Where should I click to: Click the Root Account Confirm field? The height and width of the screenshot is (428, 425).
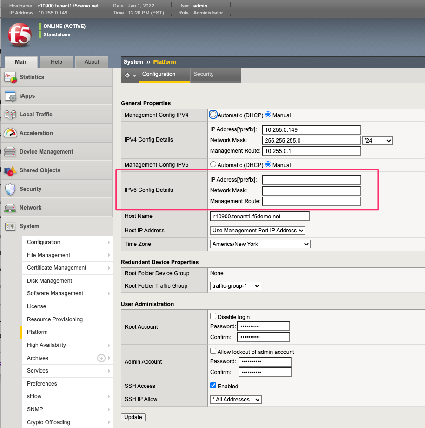[264, 337]
